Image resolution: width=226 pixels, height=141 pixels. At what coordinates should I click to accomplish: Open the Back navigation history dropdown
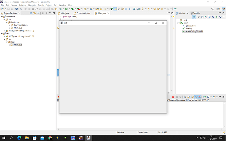coord(165,9)
